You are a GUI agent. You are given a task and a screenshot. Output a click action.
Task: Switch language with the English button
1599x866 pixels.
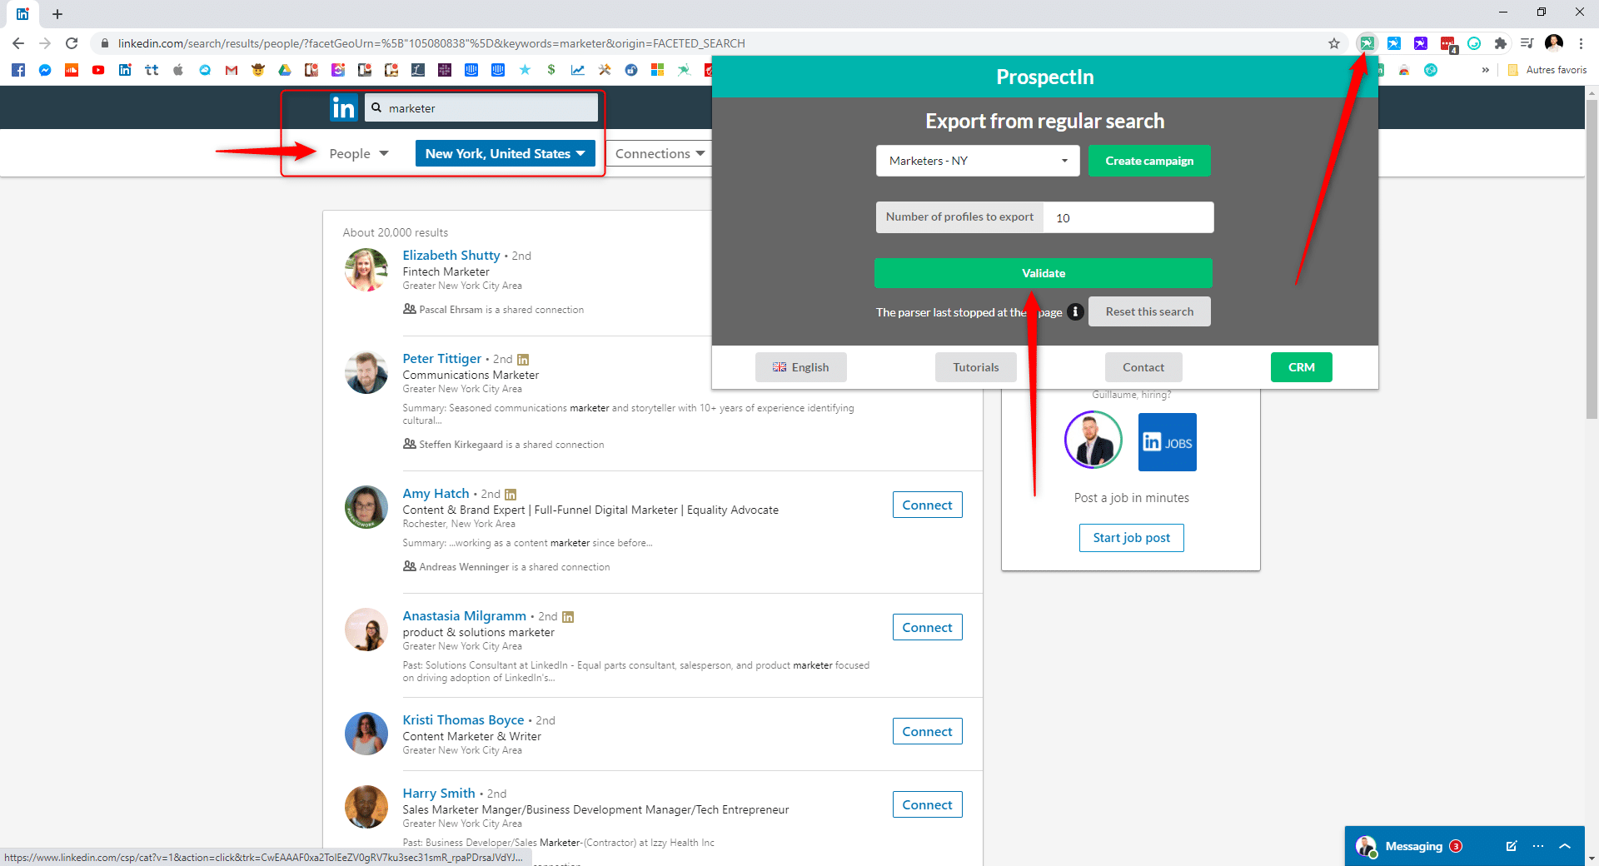[801, 367]
